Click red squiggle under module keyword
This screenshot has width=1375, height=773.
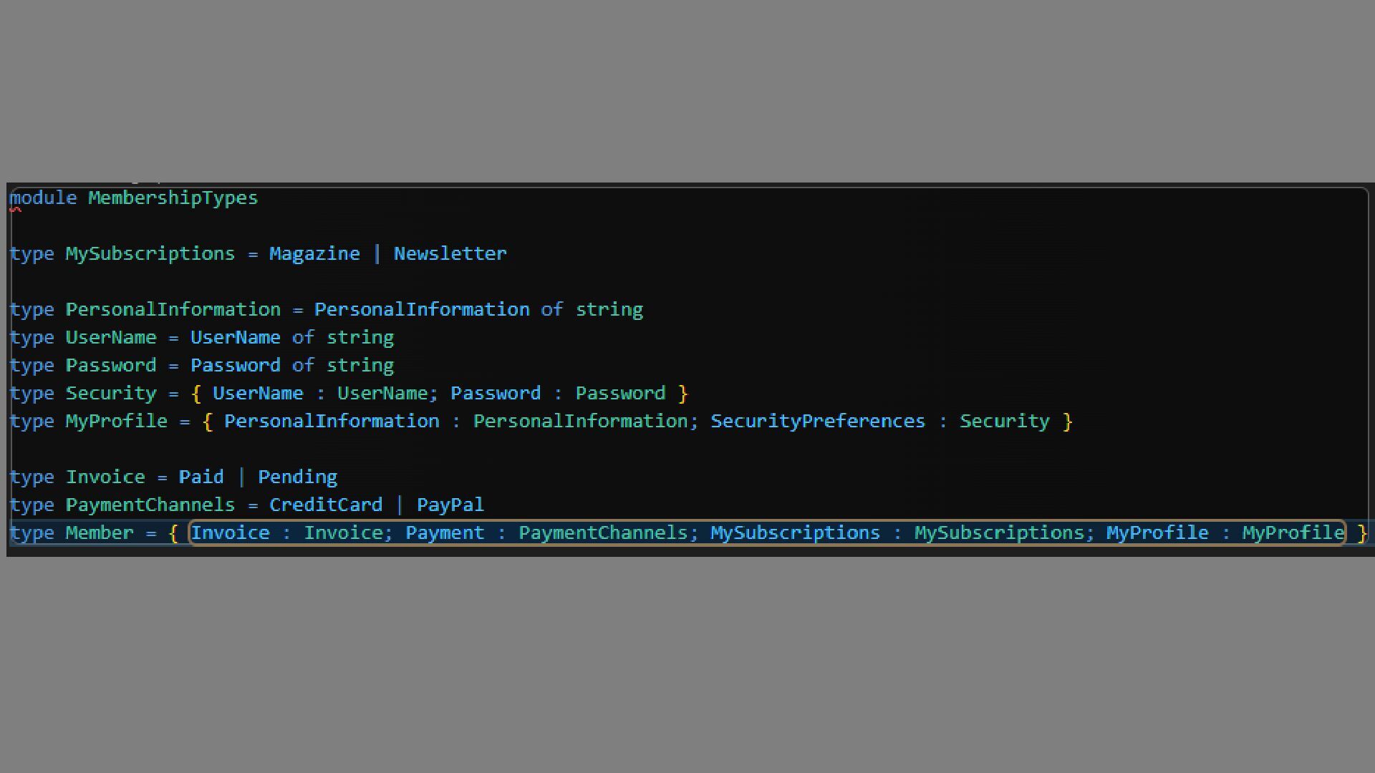(15, 210)
